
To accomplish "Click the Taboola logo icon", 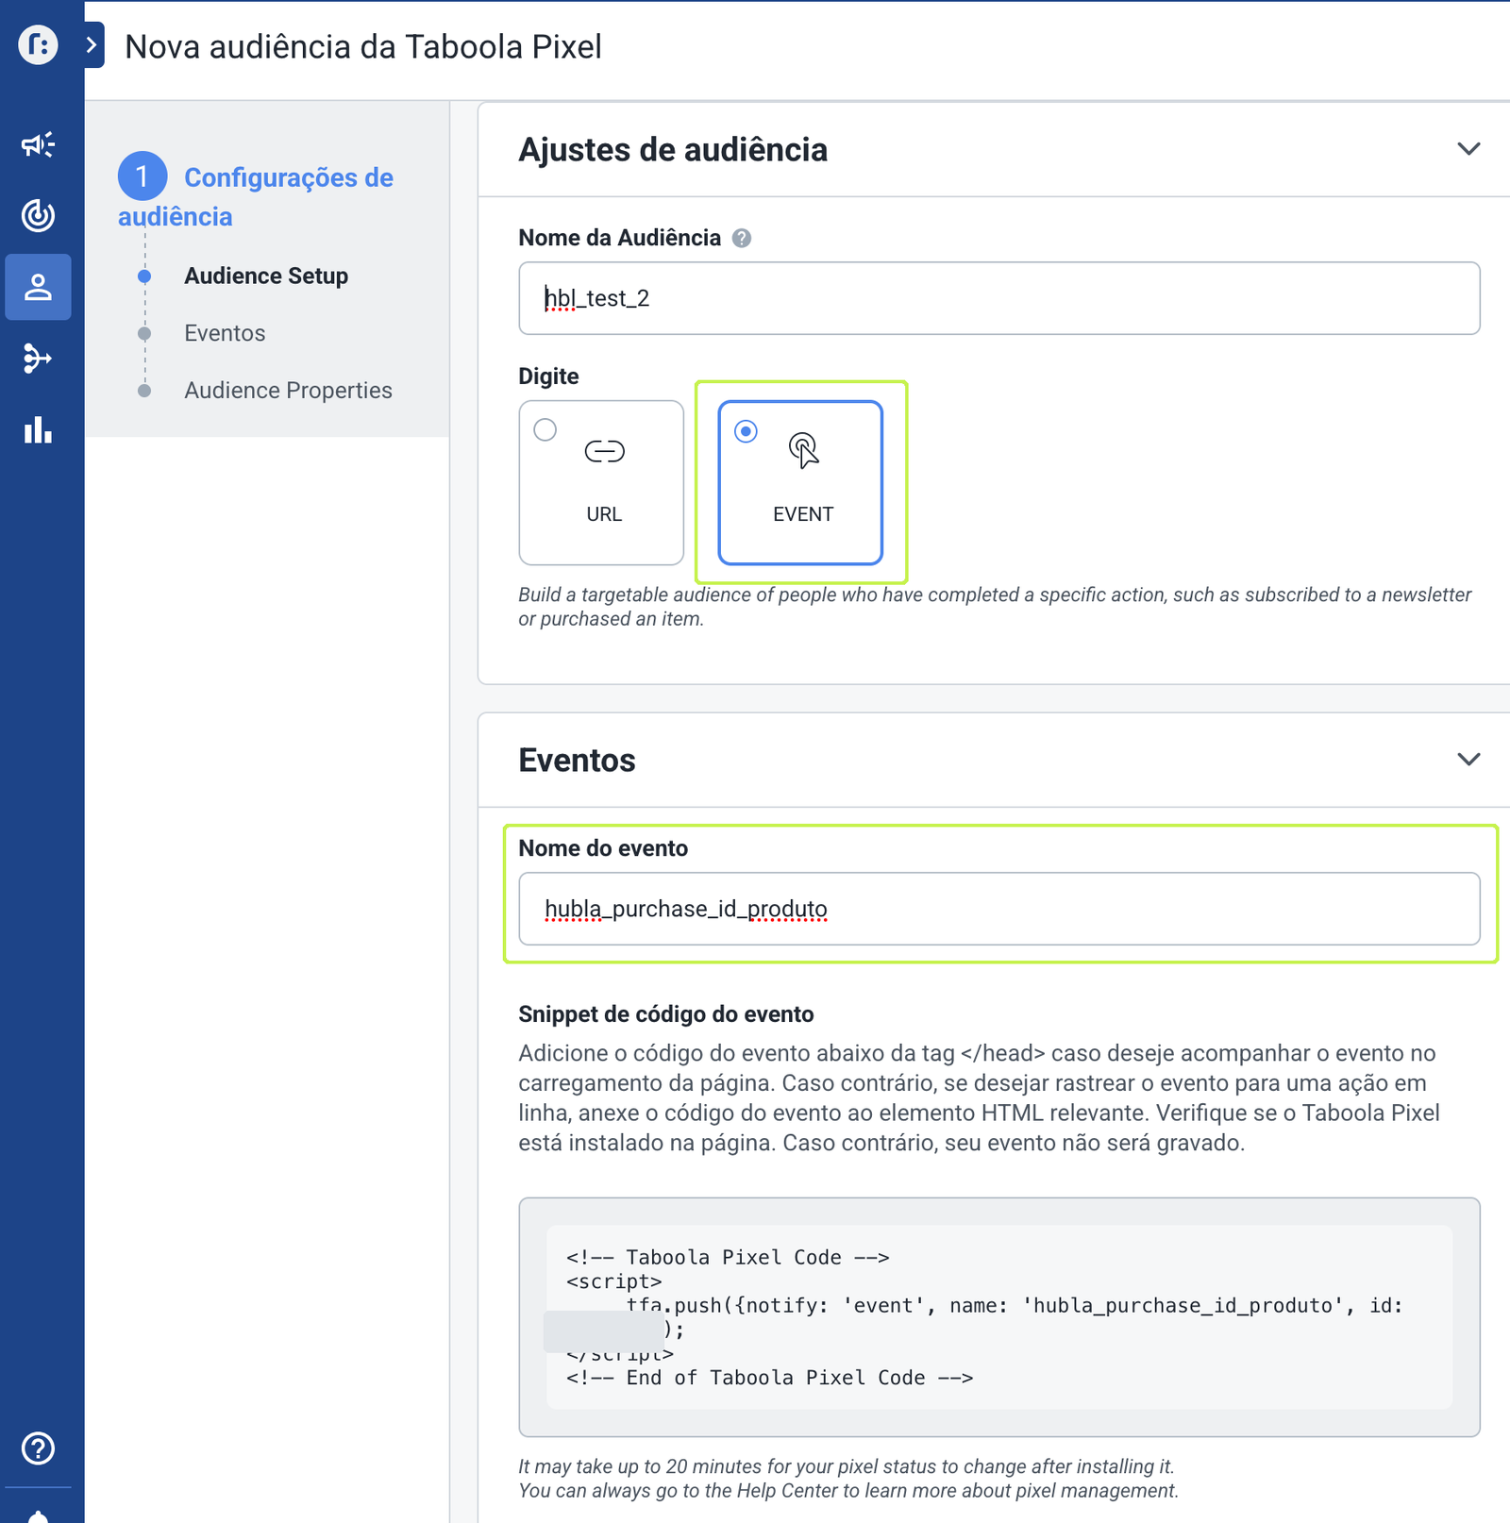I will point(38,44).
